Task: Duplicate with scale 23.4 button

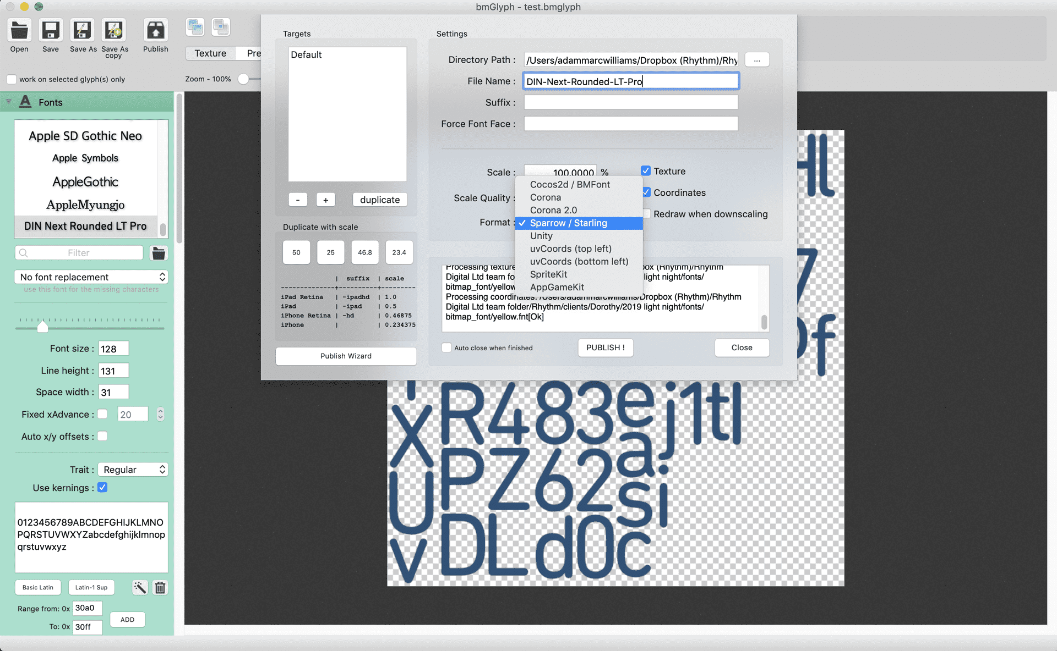Action: click(399, 252)
